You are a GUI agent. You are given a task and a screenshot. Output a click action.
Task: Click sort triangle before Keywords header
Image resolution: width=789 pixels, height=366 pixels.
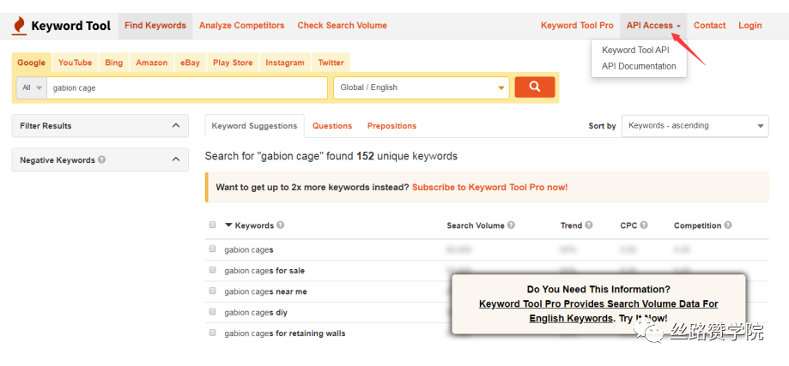click(228, 225)
